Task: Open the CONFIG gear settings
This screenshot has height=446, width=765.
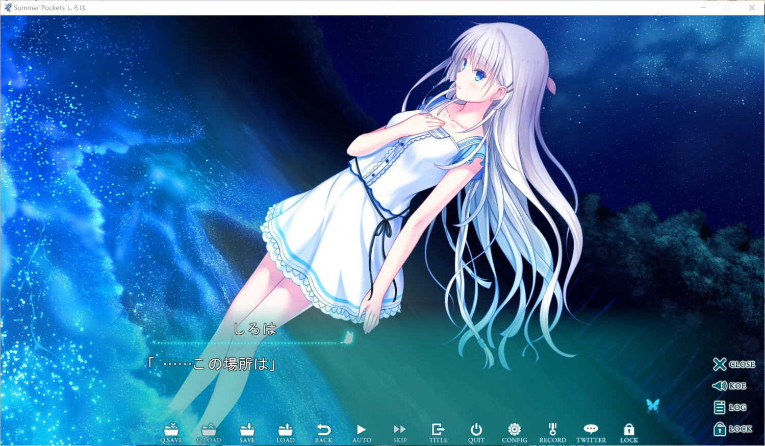Action: (515, 433)
